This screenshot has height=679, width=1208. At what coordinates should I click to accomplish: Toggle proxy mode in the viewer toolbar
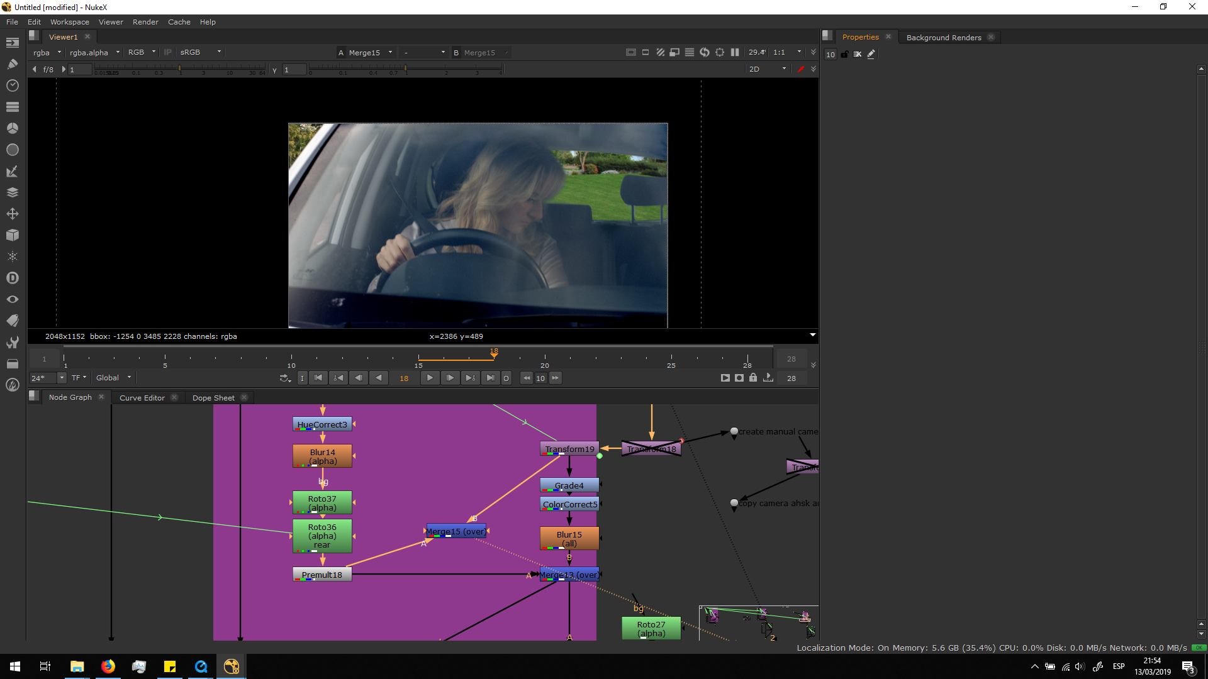674,53
